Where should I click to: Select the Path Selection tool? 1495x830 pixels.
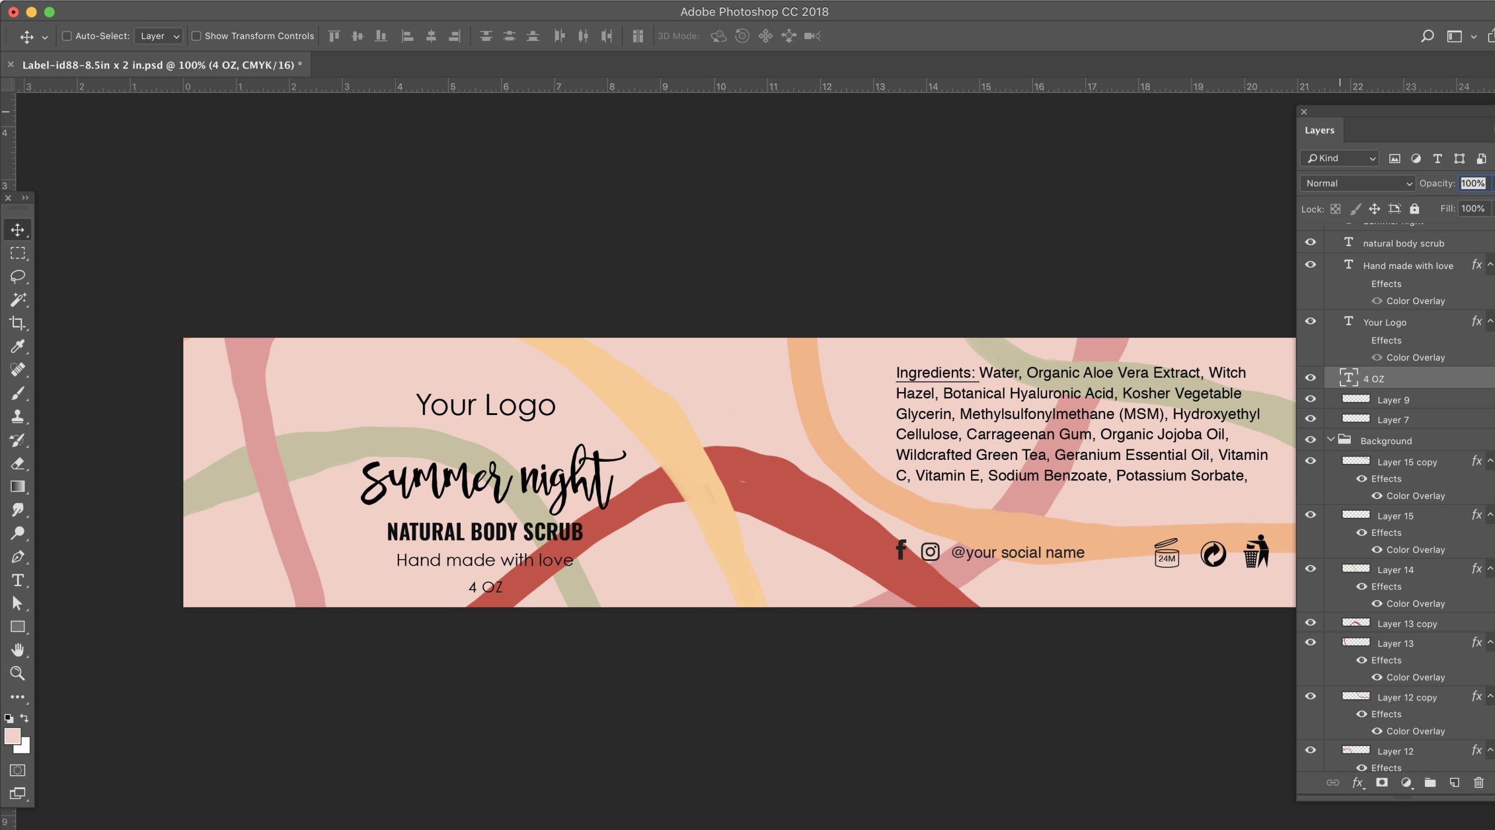tap(18, 604)
